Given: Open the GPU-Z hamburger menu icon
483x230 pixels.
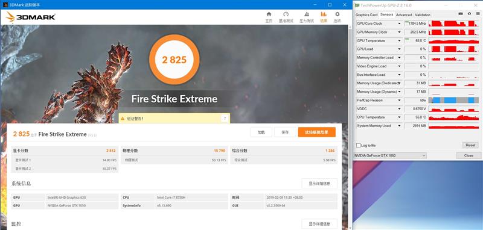Looking at the screenshot, I should pos(478,14).
